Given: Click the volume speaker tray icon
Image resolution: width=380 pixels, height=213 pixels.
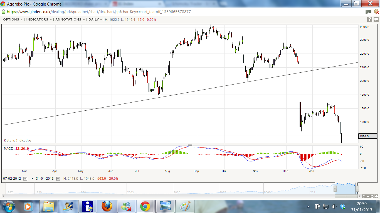Looking at the screenshot, I should tap(334, 207).
